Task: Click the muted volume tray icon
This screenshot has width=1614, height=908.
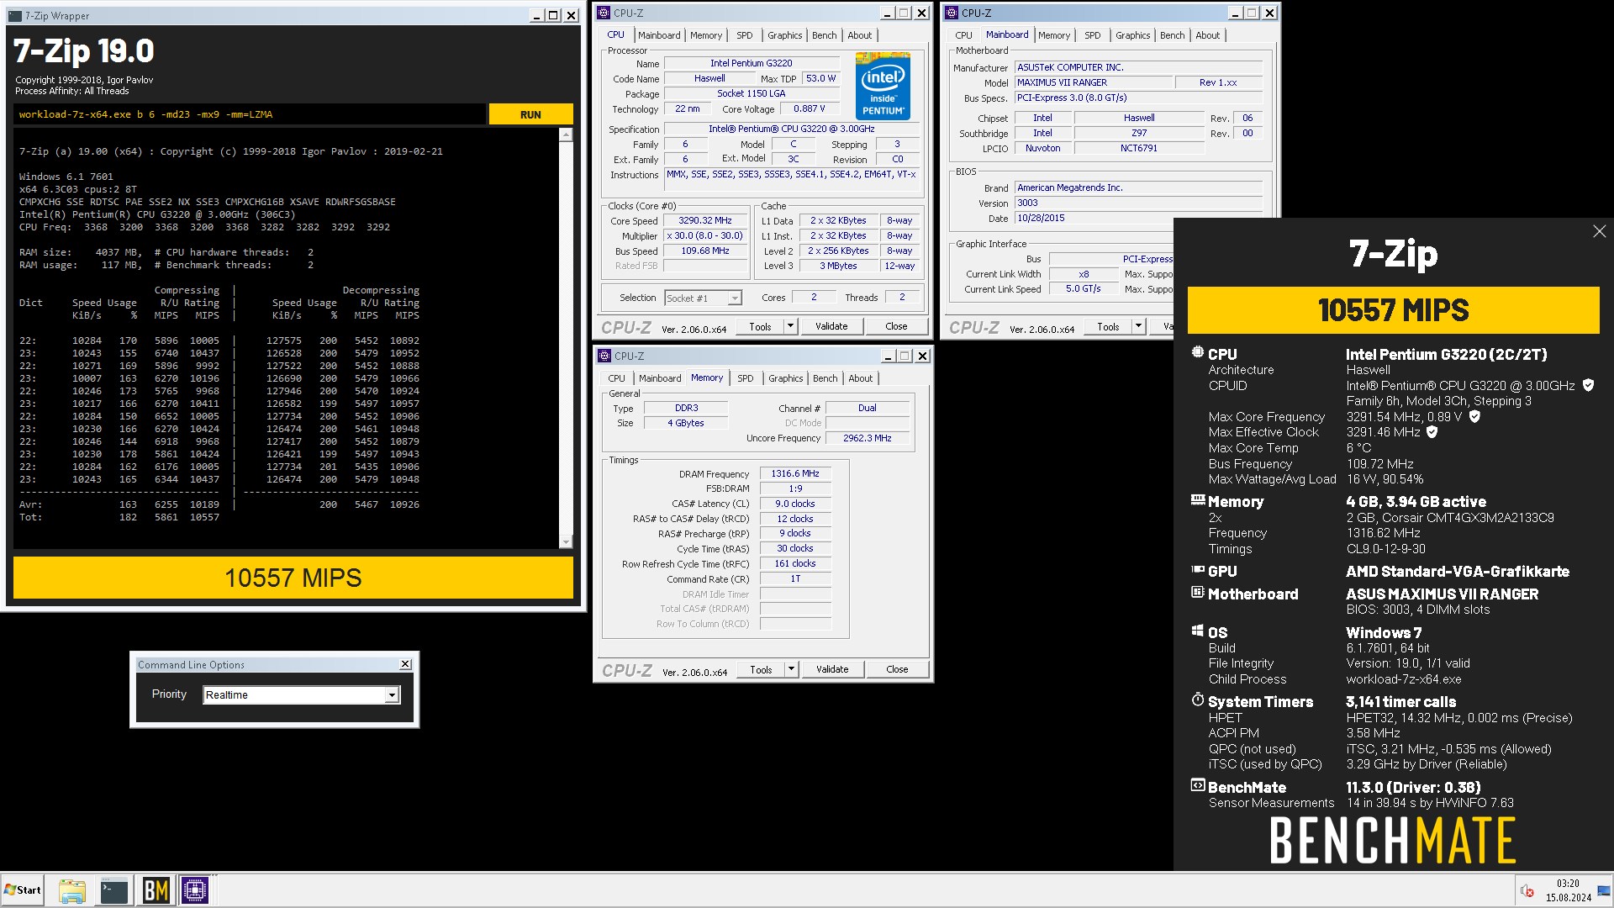Action: click(x=1527, y=891)
